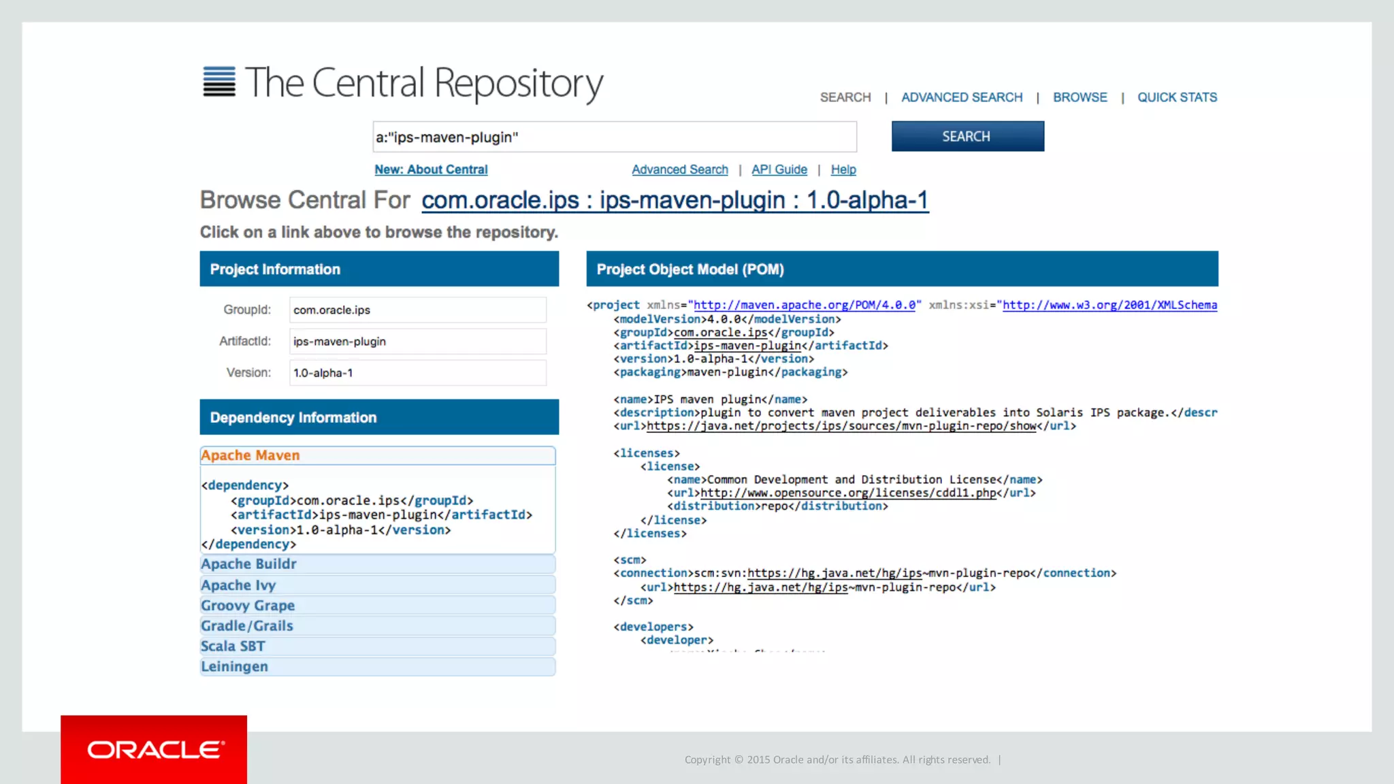
Task: Click the Project Information panel header
Action: (379, 269)
